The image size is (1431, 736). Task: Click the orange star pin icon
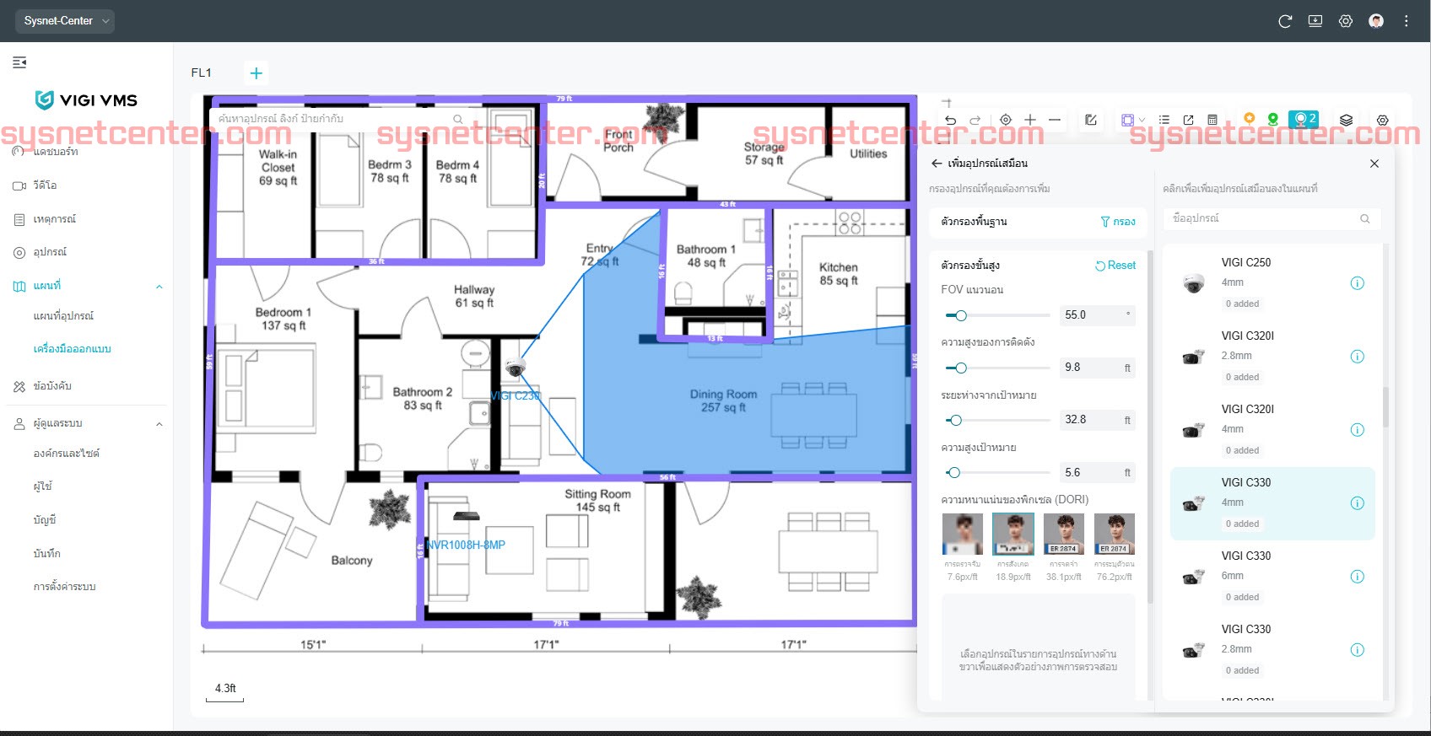(x=1250, y=119)
